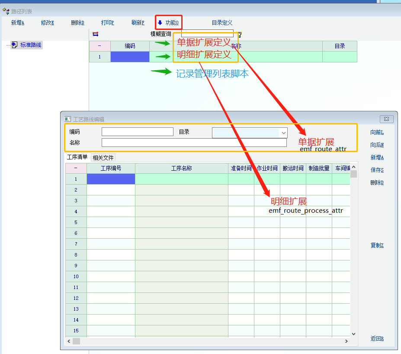The image size is (401, 354).
Task: Click the red-blue swap arrows icon above the grid
Action: 96,34
